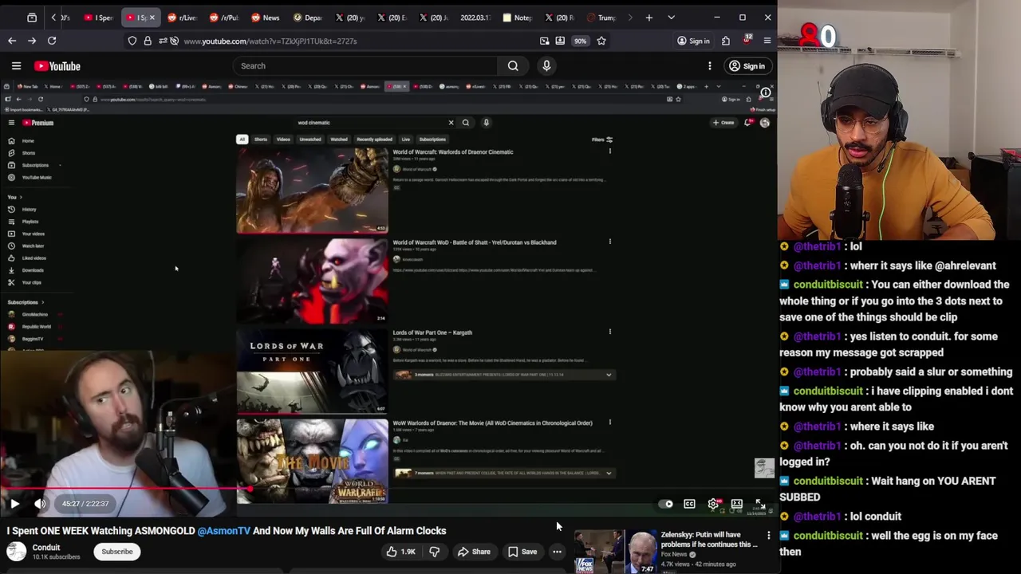Show the video info card icon

tap(765, 93)
